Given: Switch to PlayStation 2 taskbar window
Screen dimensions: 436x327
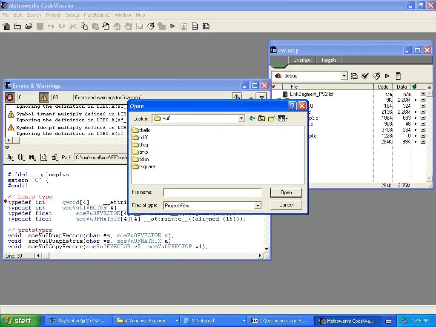Looking at the screenshot, I should tap(79, 321).
